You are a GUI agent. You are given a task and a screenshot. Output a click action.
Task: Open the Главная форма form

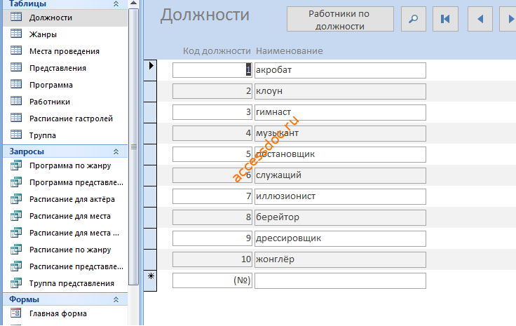tap(58, 313)
